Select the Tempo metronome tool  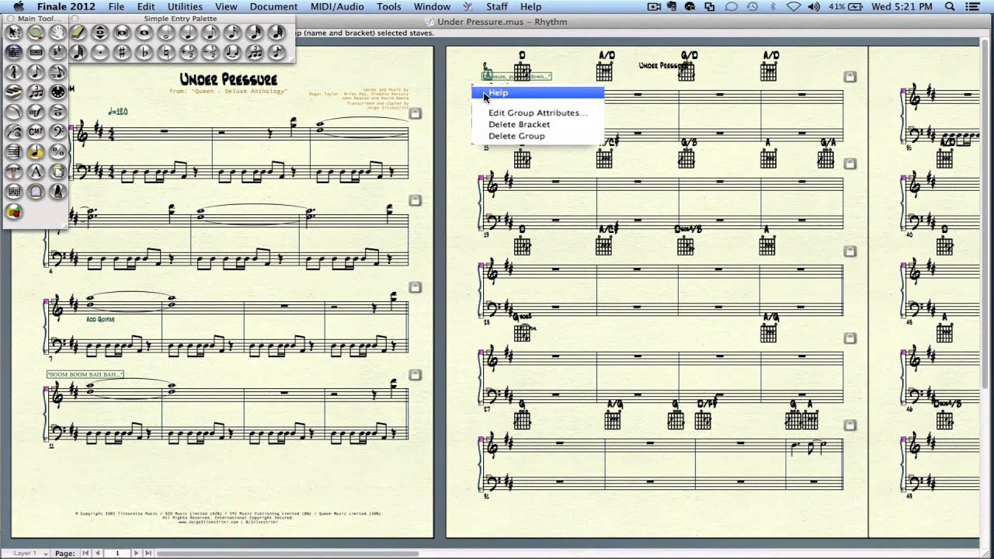[x=57, y=191]
